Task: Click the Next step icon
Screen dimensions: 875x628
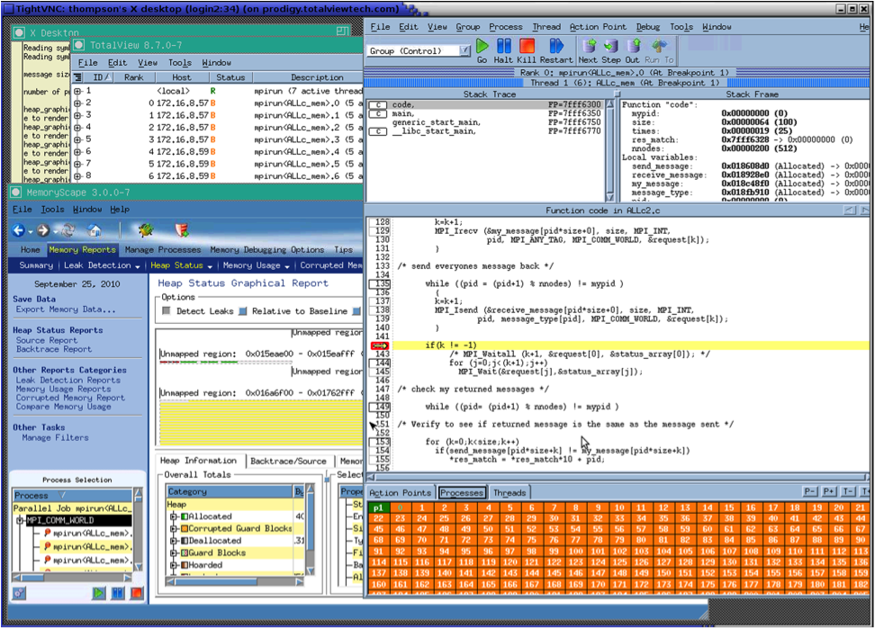Action: (588, 46)
